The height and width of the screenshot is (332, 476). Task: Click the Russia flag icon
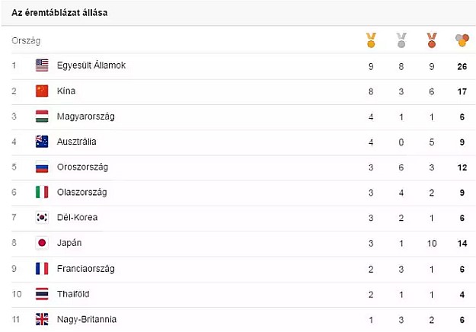42,167
